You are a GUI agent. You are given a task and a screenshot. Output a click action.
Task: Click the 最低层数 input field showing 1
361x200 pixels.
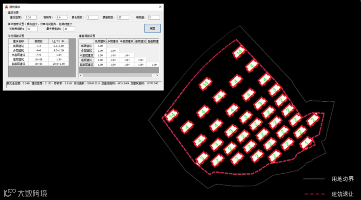(92, 17)
